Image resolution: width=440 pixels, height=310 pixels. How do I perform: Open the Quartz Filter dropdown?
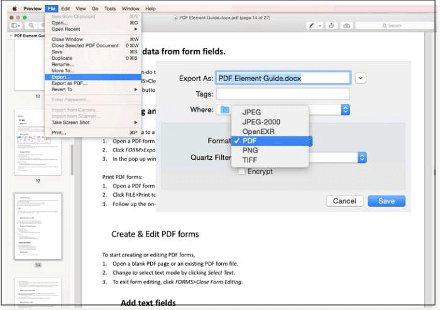361,157
